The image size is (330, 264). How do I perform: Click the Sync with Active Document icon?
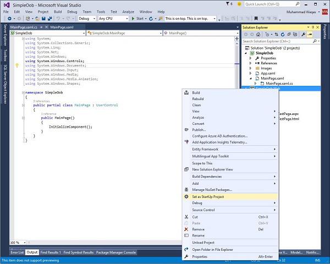[x=276, y=34]
